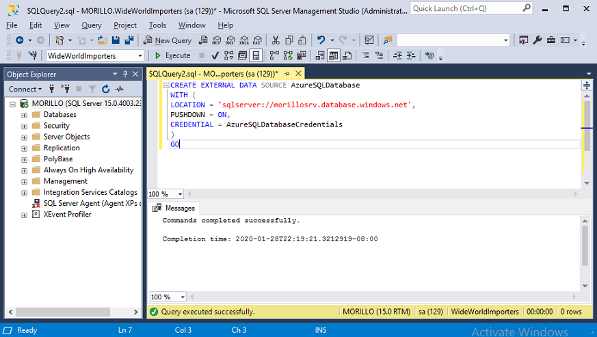Select Results to Text option
This screenshot has height=337, width=597.
(x=320, y=55)
